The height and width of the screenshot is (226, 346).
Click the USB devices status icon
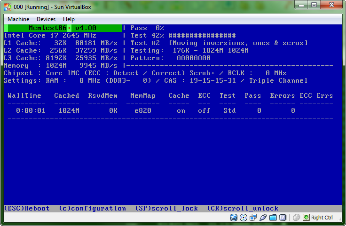(263, 218)
